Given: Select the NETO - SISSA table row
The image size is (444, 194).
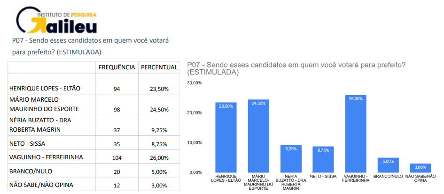Looking at the screenshot, I should pyautogui.click(x=93, y=142).
